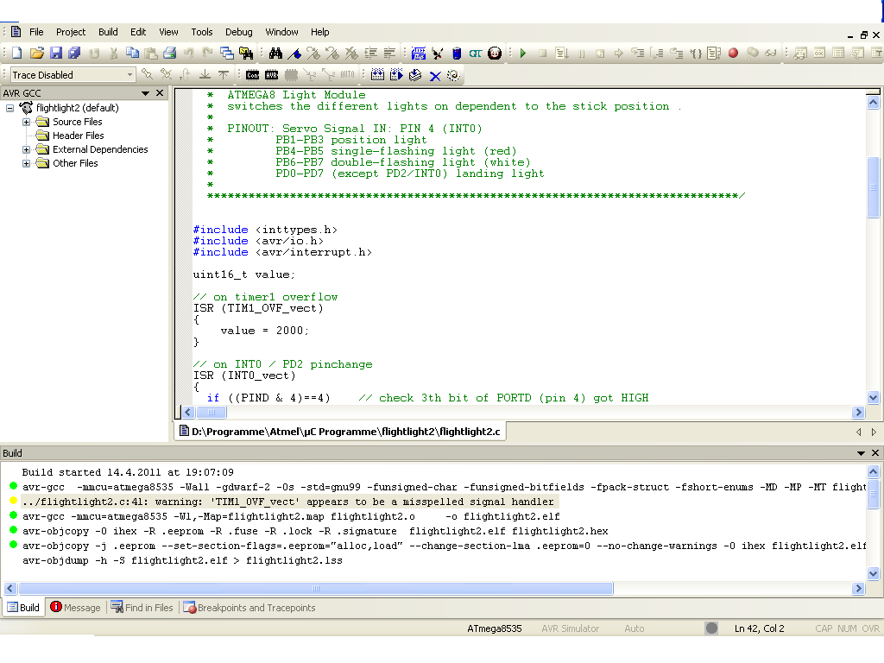The width and height of the screenshot is (884, 663).
Task: Click the Find in Files binoculars-folder icon
Action: coord(246,53)
